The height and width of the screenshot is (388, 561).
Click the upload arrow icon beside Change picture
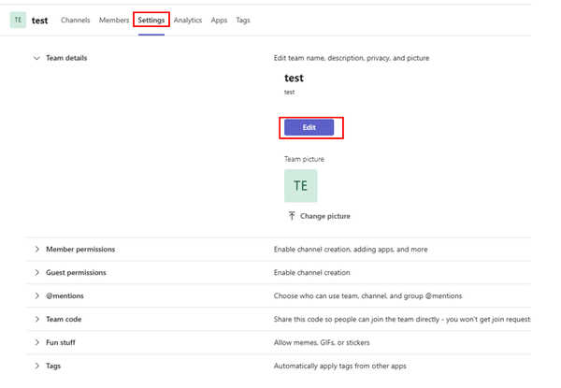pyautogui.click(x=292, y=216)
